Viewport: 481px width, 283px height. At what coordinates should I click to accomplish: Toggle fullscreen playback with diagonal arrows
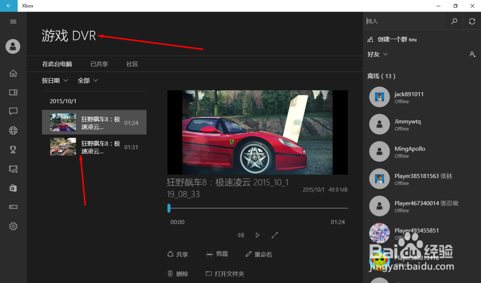pos(275,235)
